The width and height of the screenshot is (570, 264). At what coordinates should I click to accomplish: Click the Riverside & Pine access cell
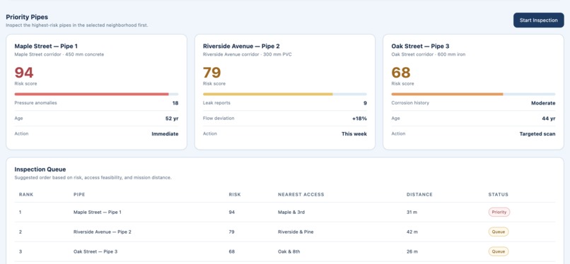[296, 232]
